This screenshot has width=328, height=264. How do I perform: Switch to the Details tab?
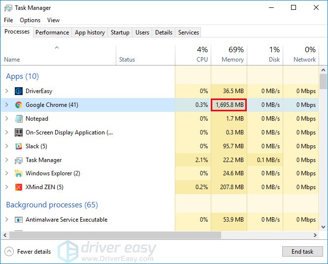(164, 33)
